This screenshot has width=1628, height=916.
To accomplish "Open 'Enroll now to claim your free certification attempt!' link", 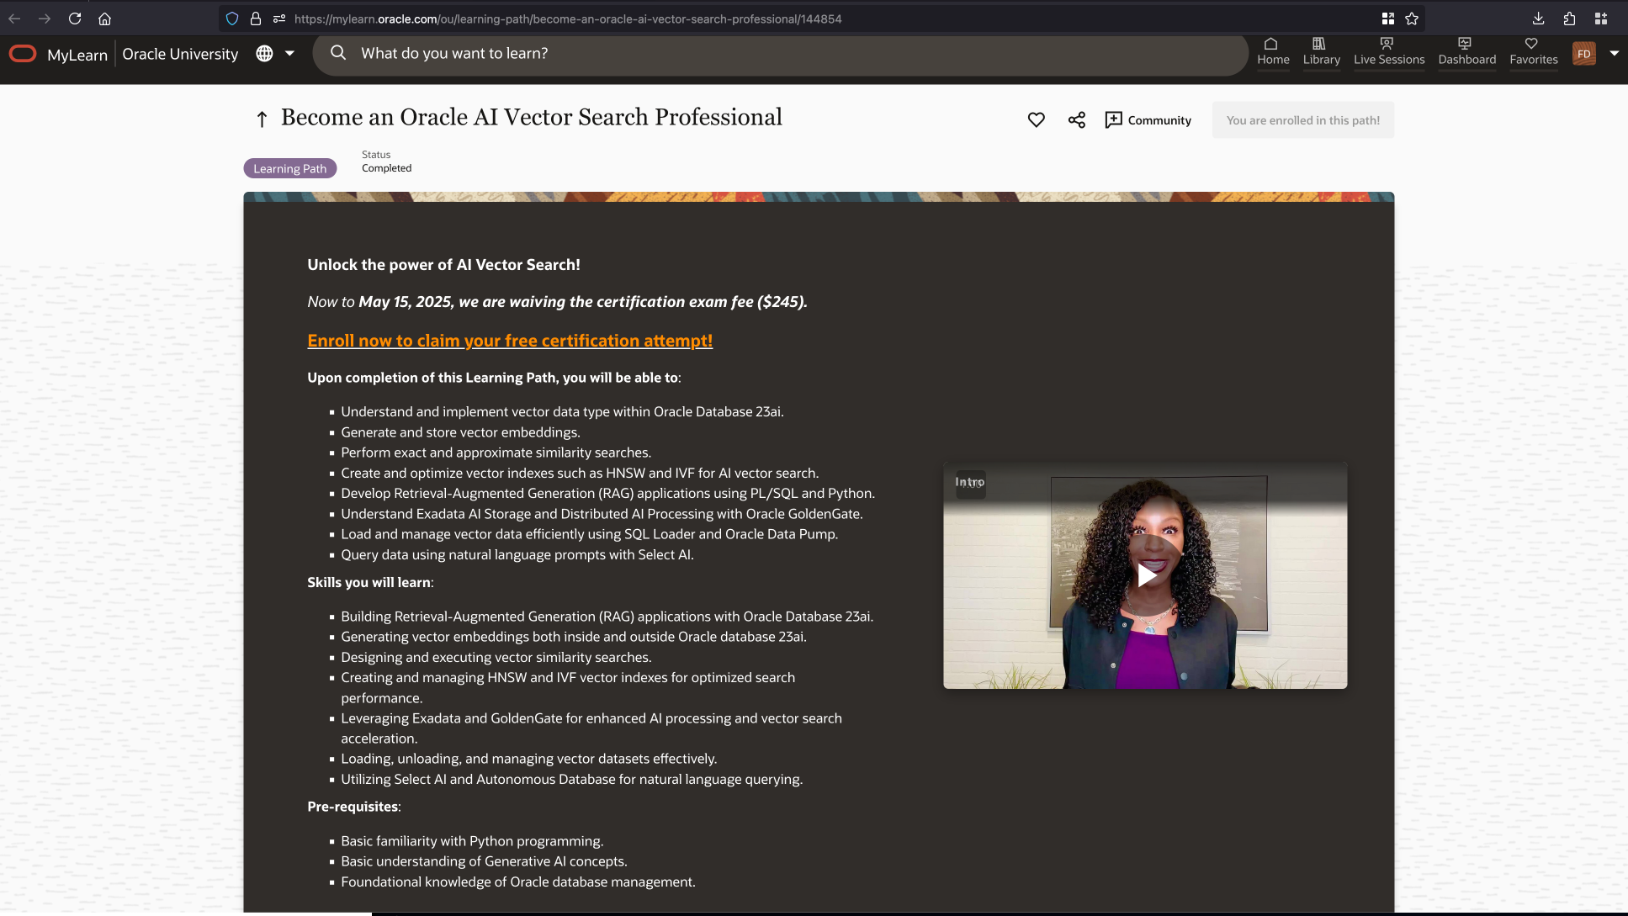I will pyautogui.click(x=510, y=341).
